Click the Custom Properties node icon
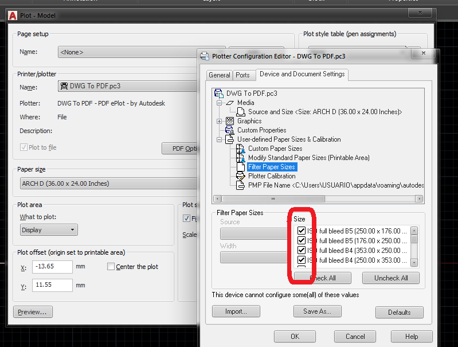This screenshot has height=347, width=458. 230,130
